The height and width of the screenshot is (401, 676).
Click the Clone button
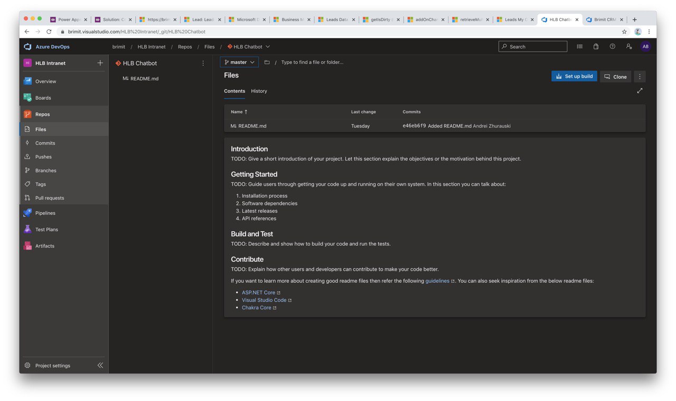pos(615,77)
